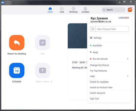Maximize the Zoom window
Viewport: 136px width, 111px height.
point(124,2)
